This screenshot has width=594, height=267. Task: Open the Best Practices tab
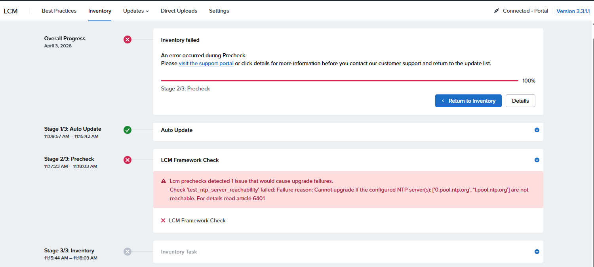pyautogui.click(x=59, y=11)
